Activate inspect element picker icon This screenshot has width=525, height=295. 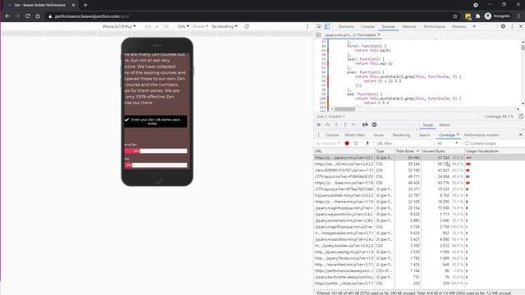pos(319,26)
